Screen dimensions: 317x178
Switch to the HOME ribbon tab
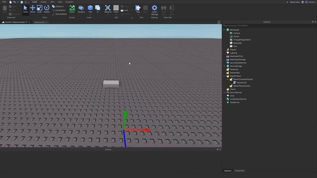click(x=34, y=2)
